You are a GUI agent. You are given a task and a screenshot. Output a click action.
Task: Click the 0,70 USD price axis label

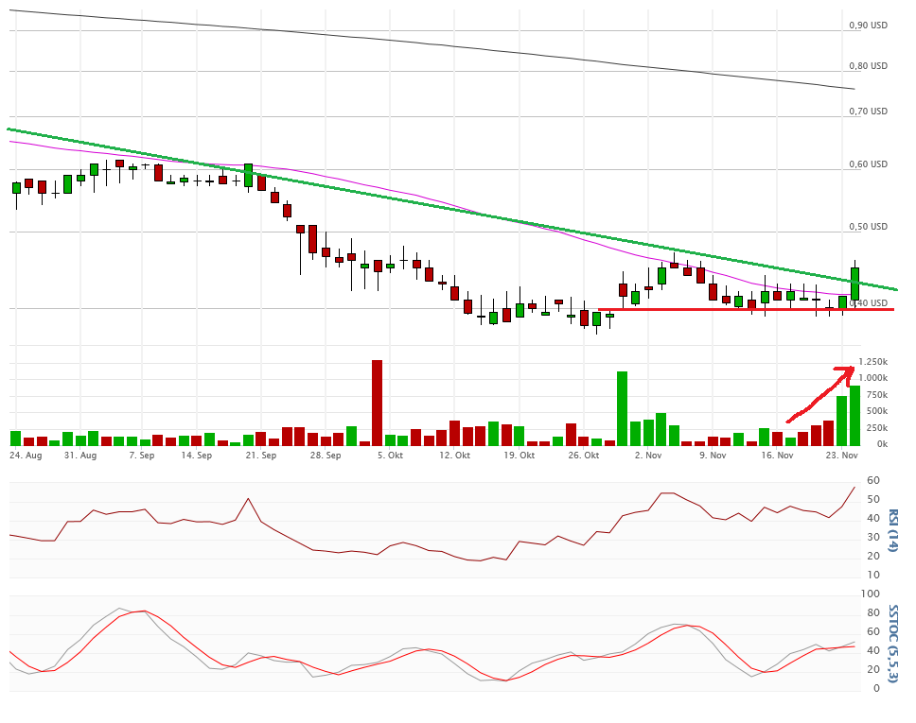point(869,112)
